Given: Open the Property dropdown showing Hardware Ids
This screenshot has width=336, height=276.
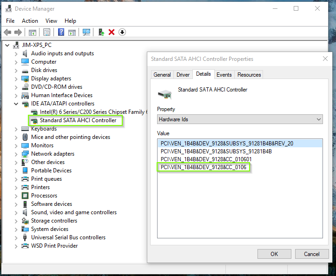Looking at the screenshot, I should tap(240, 119).
